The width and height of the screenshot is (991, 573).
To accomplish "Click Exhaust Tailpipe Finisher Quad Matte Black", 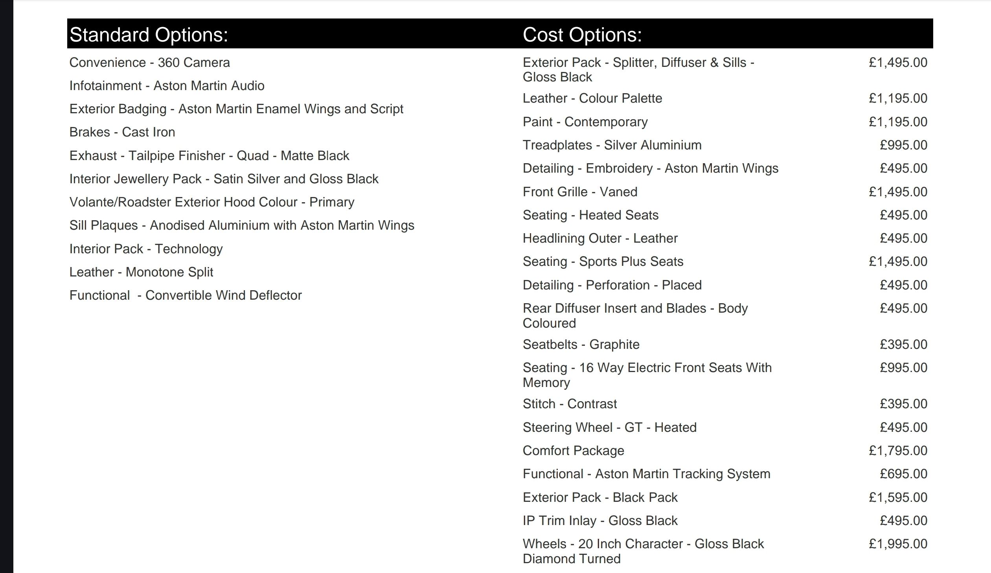I will (x=209, y=156).
